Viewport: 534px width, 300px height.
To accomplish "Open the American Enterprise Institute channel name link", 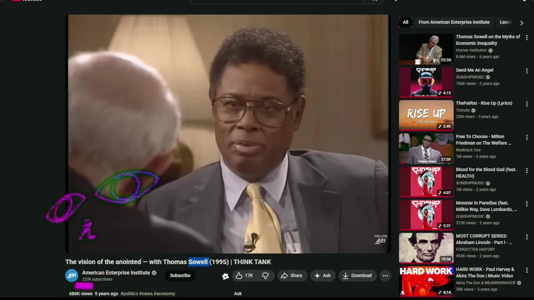I will click(x=116, y=272).
